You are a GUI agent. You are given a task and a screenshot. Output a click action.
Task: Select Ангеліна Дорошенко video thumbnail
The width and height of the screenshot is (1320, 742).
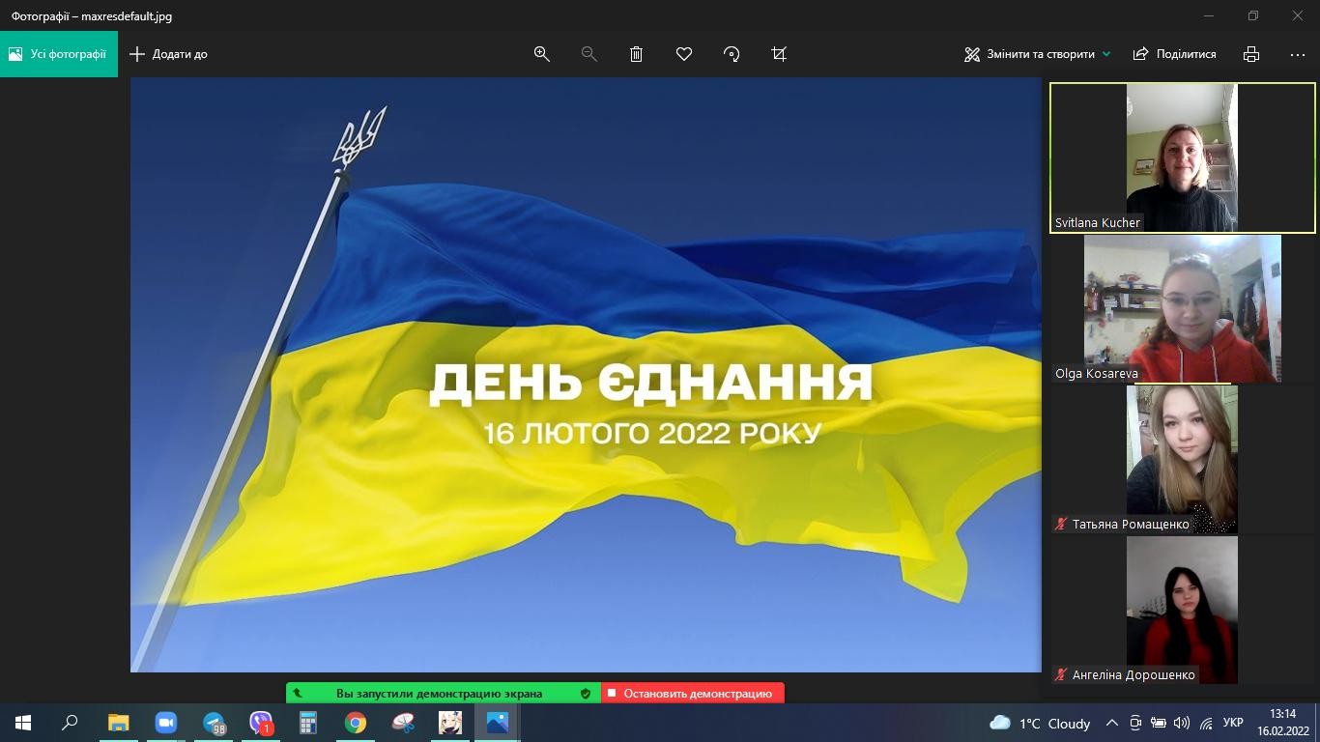click(1182, 610)
